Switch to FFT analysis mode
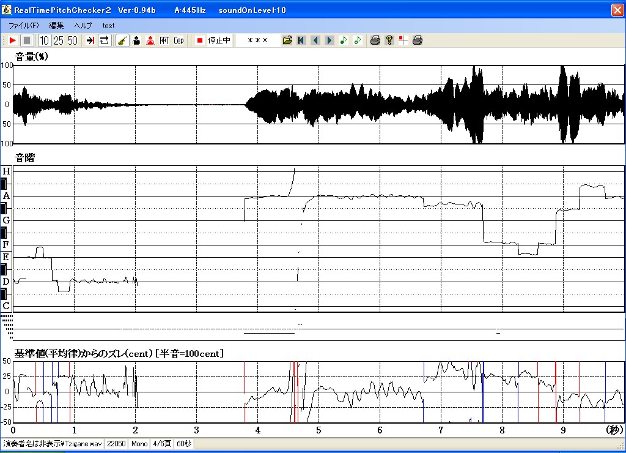This screenshot has height=453, width=626. tap(164, 40)
